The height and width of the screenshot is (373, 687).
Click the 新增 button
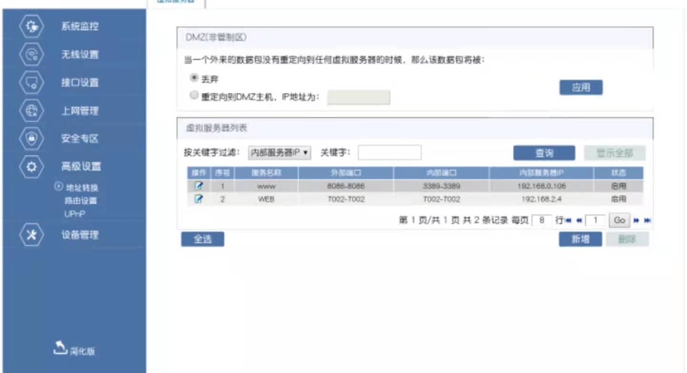click(x=580, y=239)
